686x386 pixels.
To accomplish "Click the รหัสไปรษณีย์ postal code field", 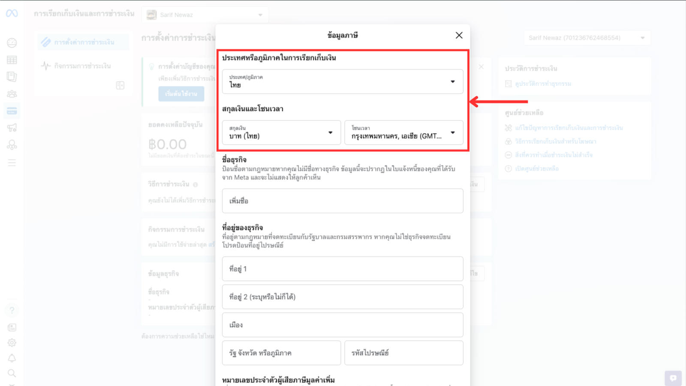I will pos(403,353).
